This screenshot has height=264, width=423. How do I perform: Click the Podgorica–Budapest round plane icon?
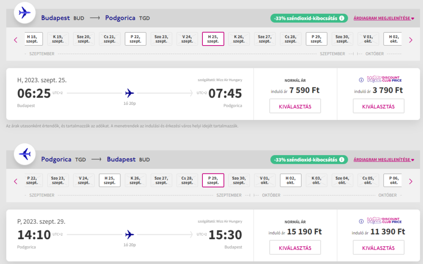[25, 154]
